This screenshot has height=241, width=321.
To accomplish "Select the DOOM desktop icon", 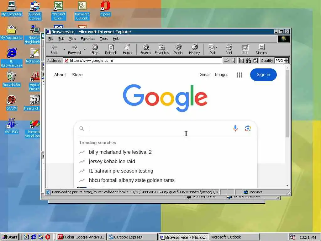I will (12, 103).
